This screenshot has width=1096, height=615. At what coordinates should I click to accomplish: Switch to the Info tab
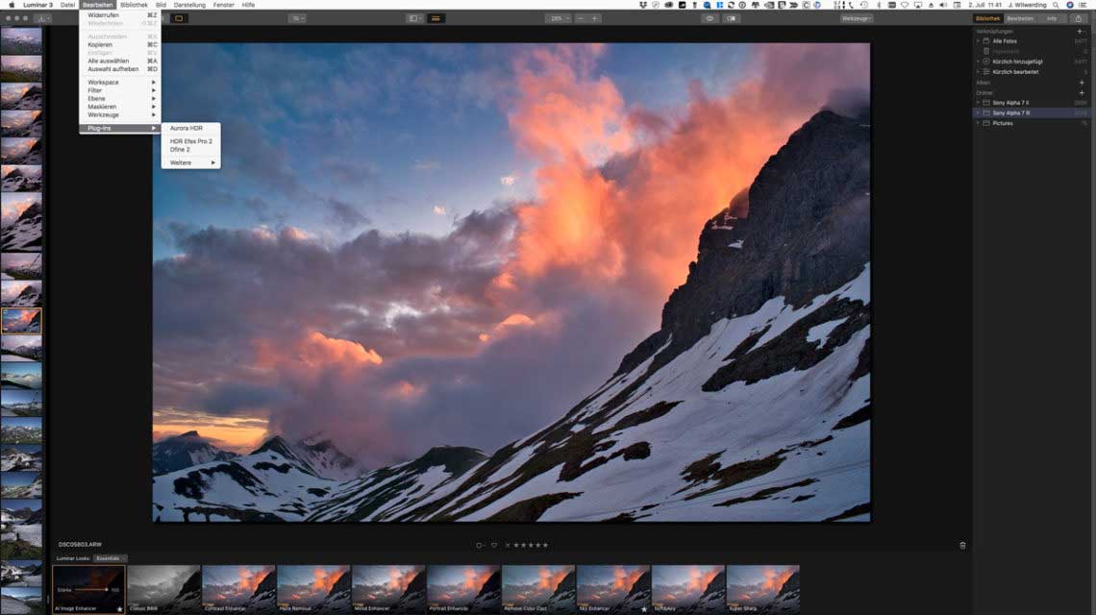(1052, 18)
